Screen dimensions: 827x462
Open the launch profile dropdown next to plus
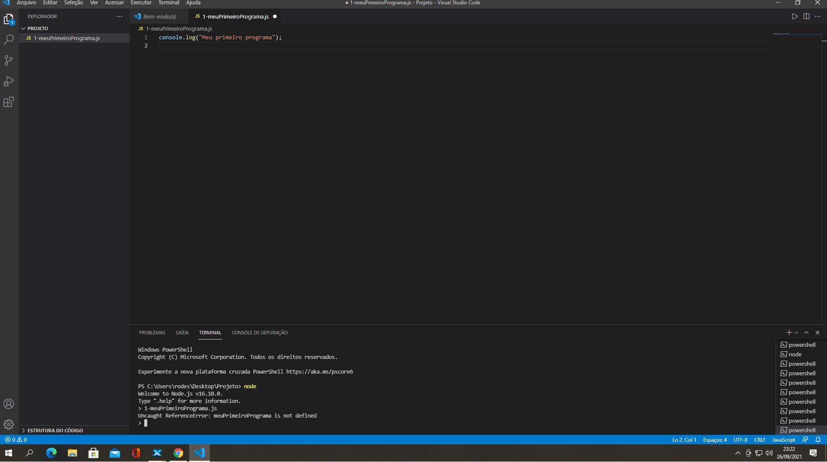point(796,332)
